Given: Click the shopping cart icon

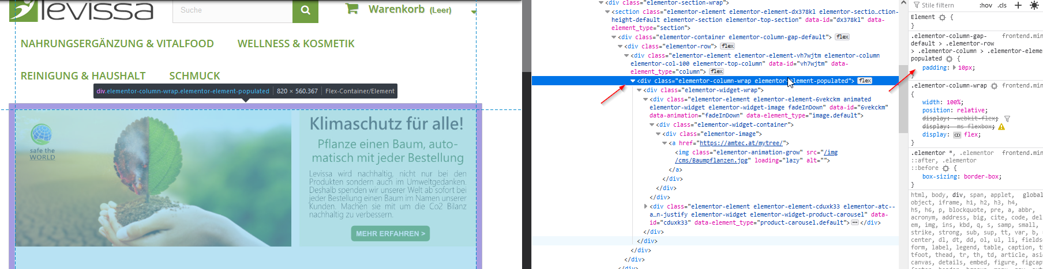Looking at the screenshot, I should 352,9.
